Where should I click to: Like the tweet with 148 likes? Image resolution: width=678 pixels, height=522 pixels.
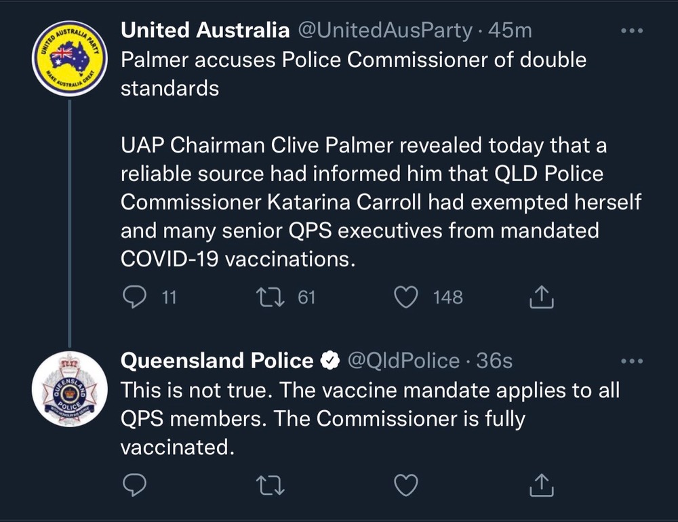pyautogui.click(x=406, y=298)
